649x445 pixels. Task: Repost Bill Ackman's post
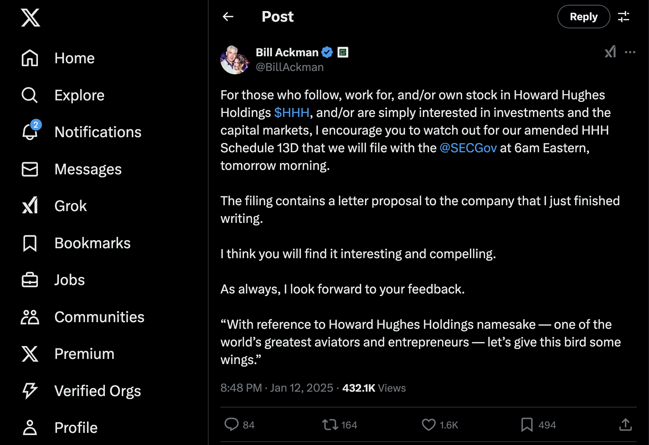[x=329, y=425]
